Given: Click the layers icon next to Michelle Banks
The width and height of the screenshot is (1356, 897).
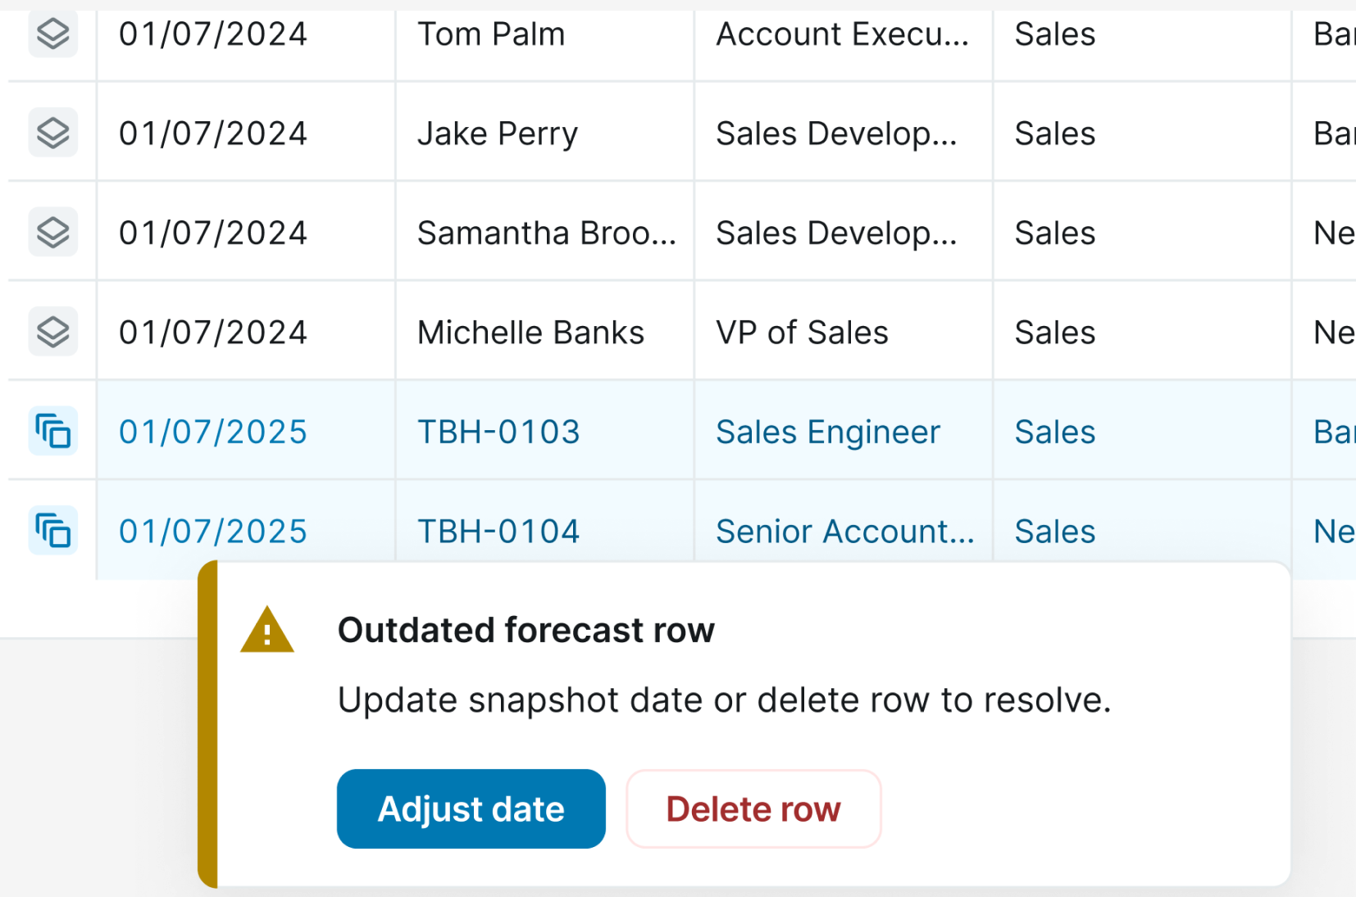Looking at the screenshot, I should (x=53, y=332).
